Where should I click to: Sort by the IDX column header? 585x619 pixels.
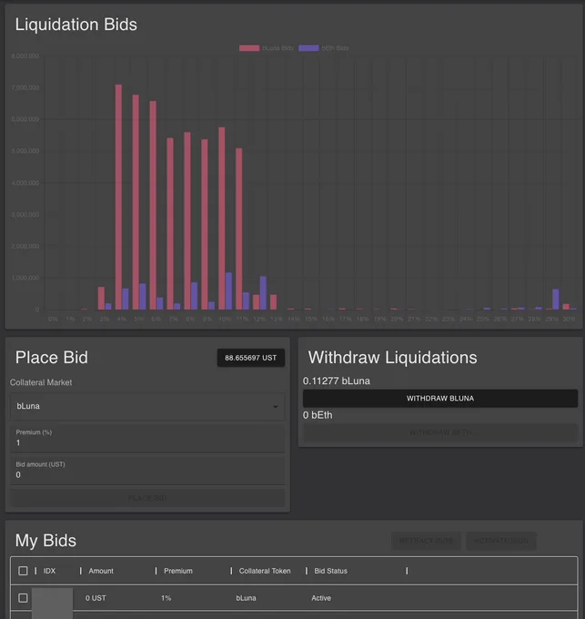[x=49, y=571]
